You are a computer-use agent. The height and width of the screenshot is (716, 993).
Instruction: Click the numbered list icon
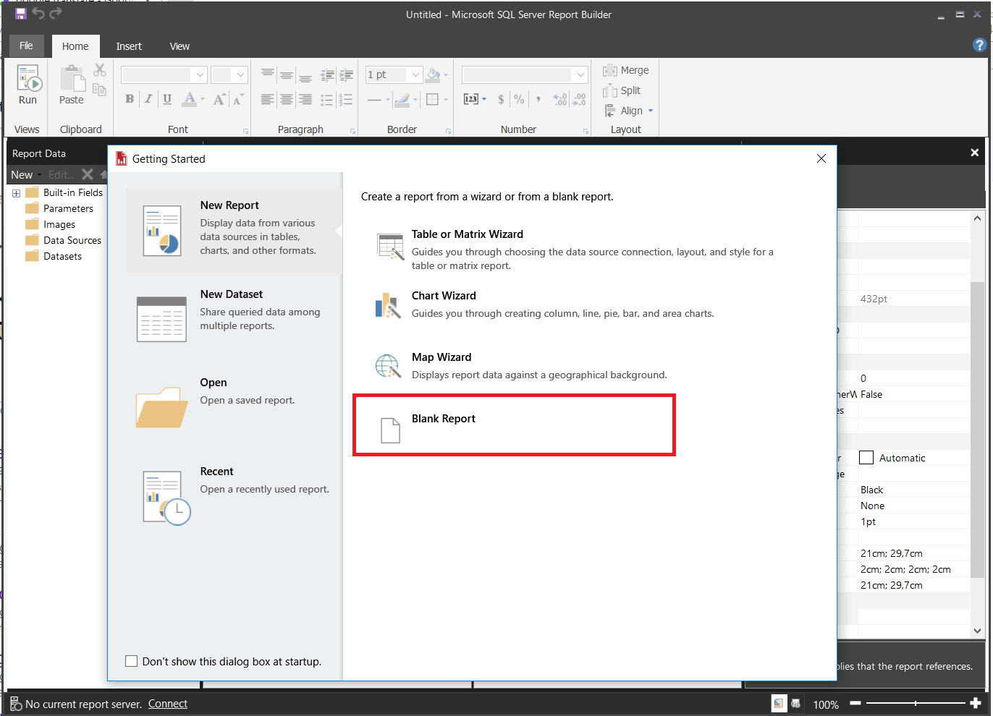pyautogui.click(x=346, y=99)
